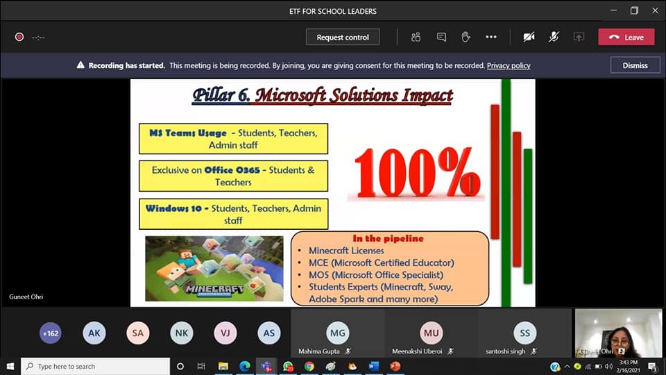Select the AK participant avatar
This screenshot has height=375, width=666.
[x=94, y=333]
